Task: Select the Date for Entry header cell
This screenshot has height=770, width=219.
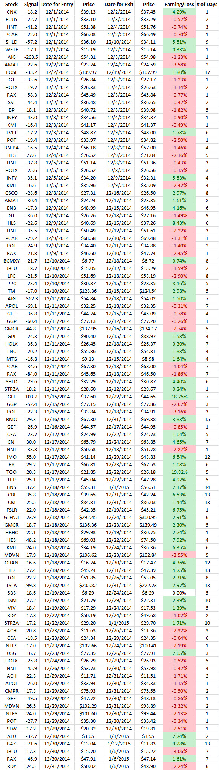Action: (x=57, y=4)
